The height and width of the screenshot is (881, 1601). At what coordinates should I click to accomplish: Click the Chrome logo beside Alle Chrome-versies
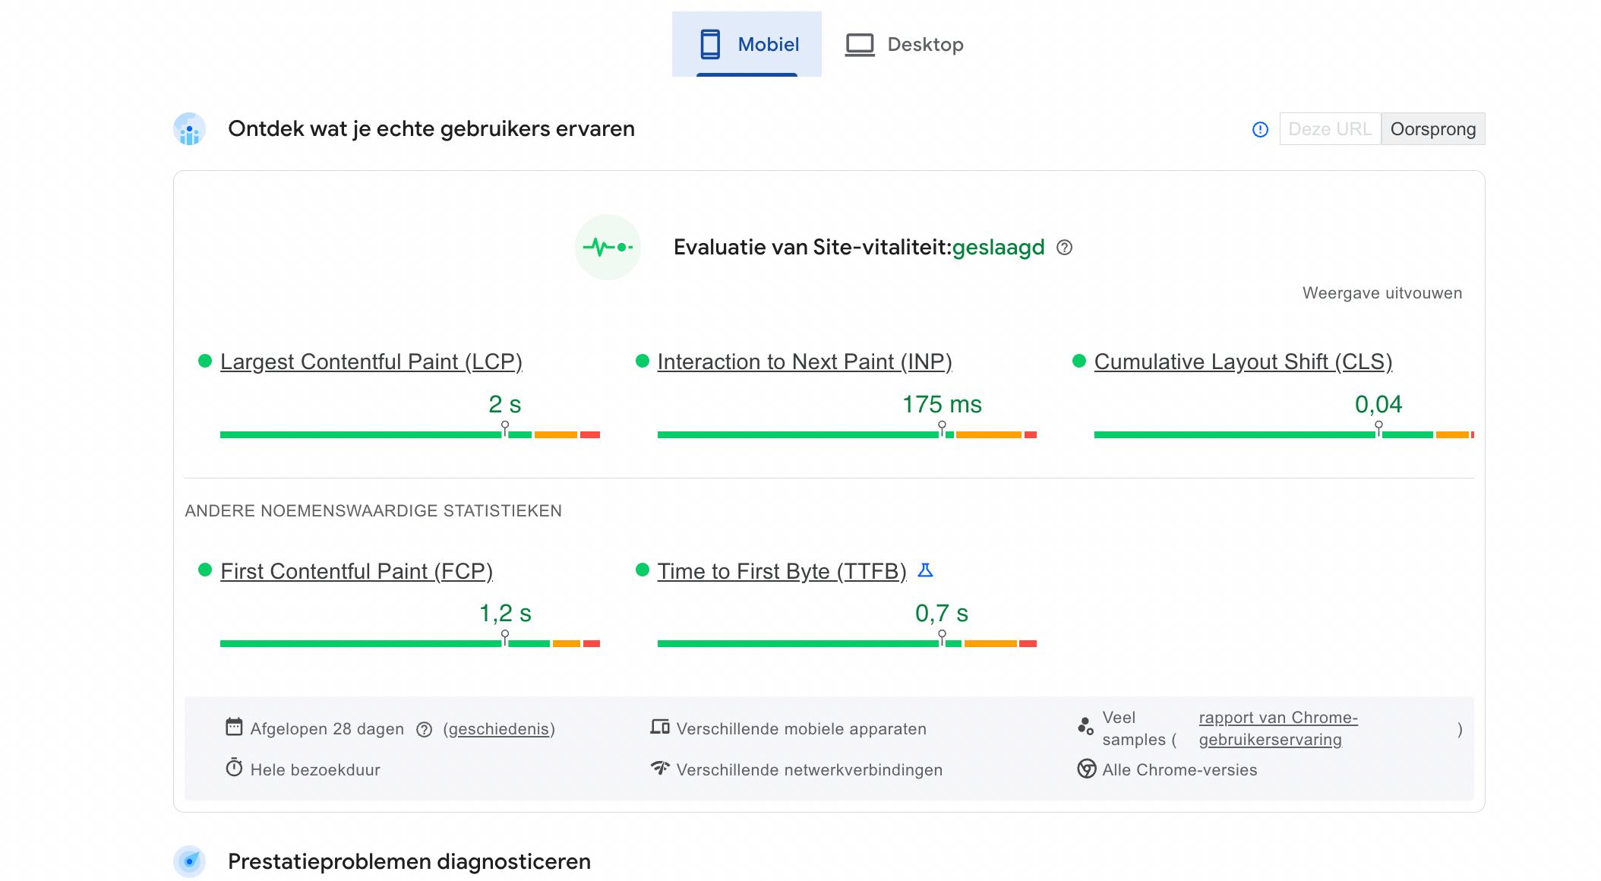click(1087, 769)
